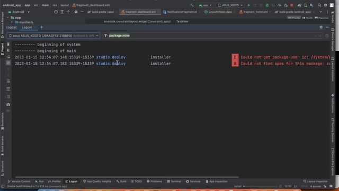Open the Run tool window

39,181
